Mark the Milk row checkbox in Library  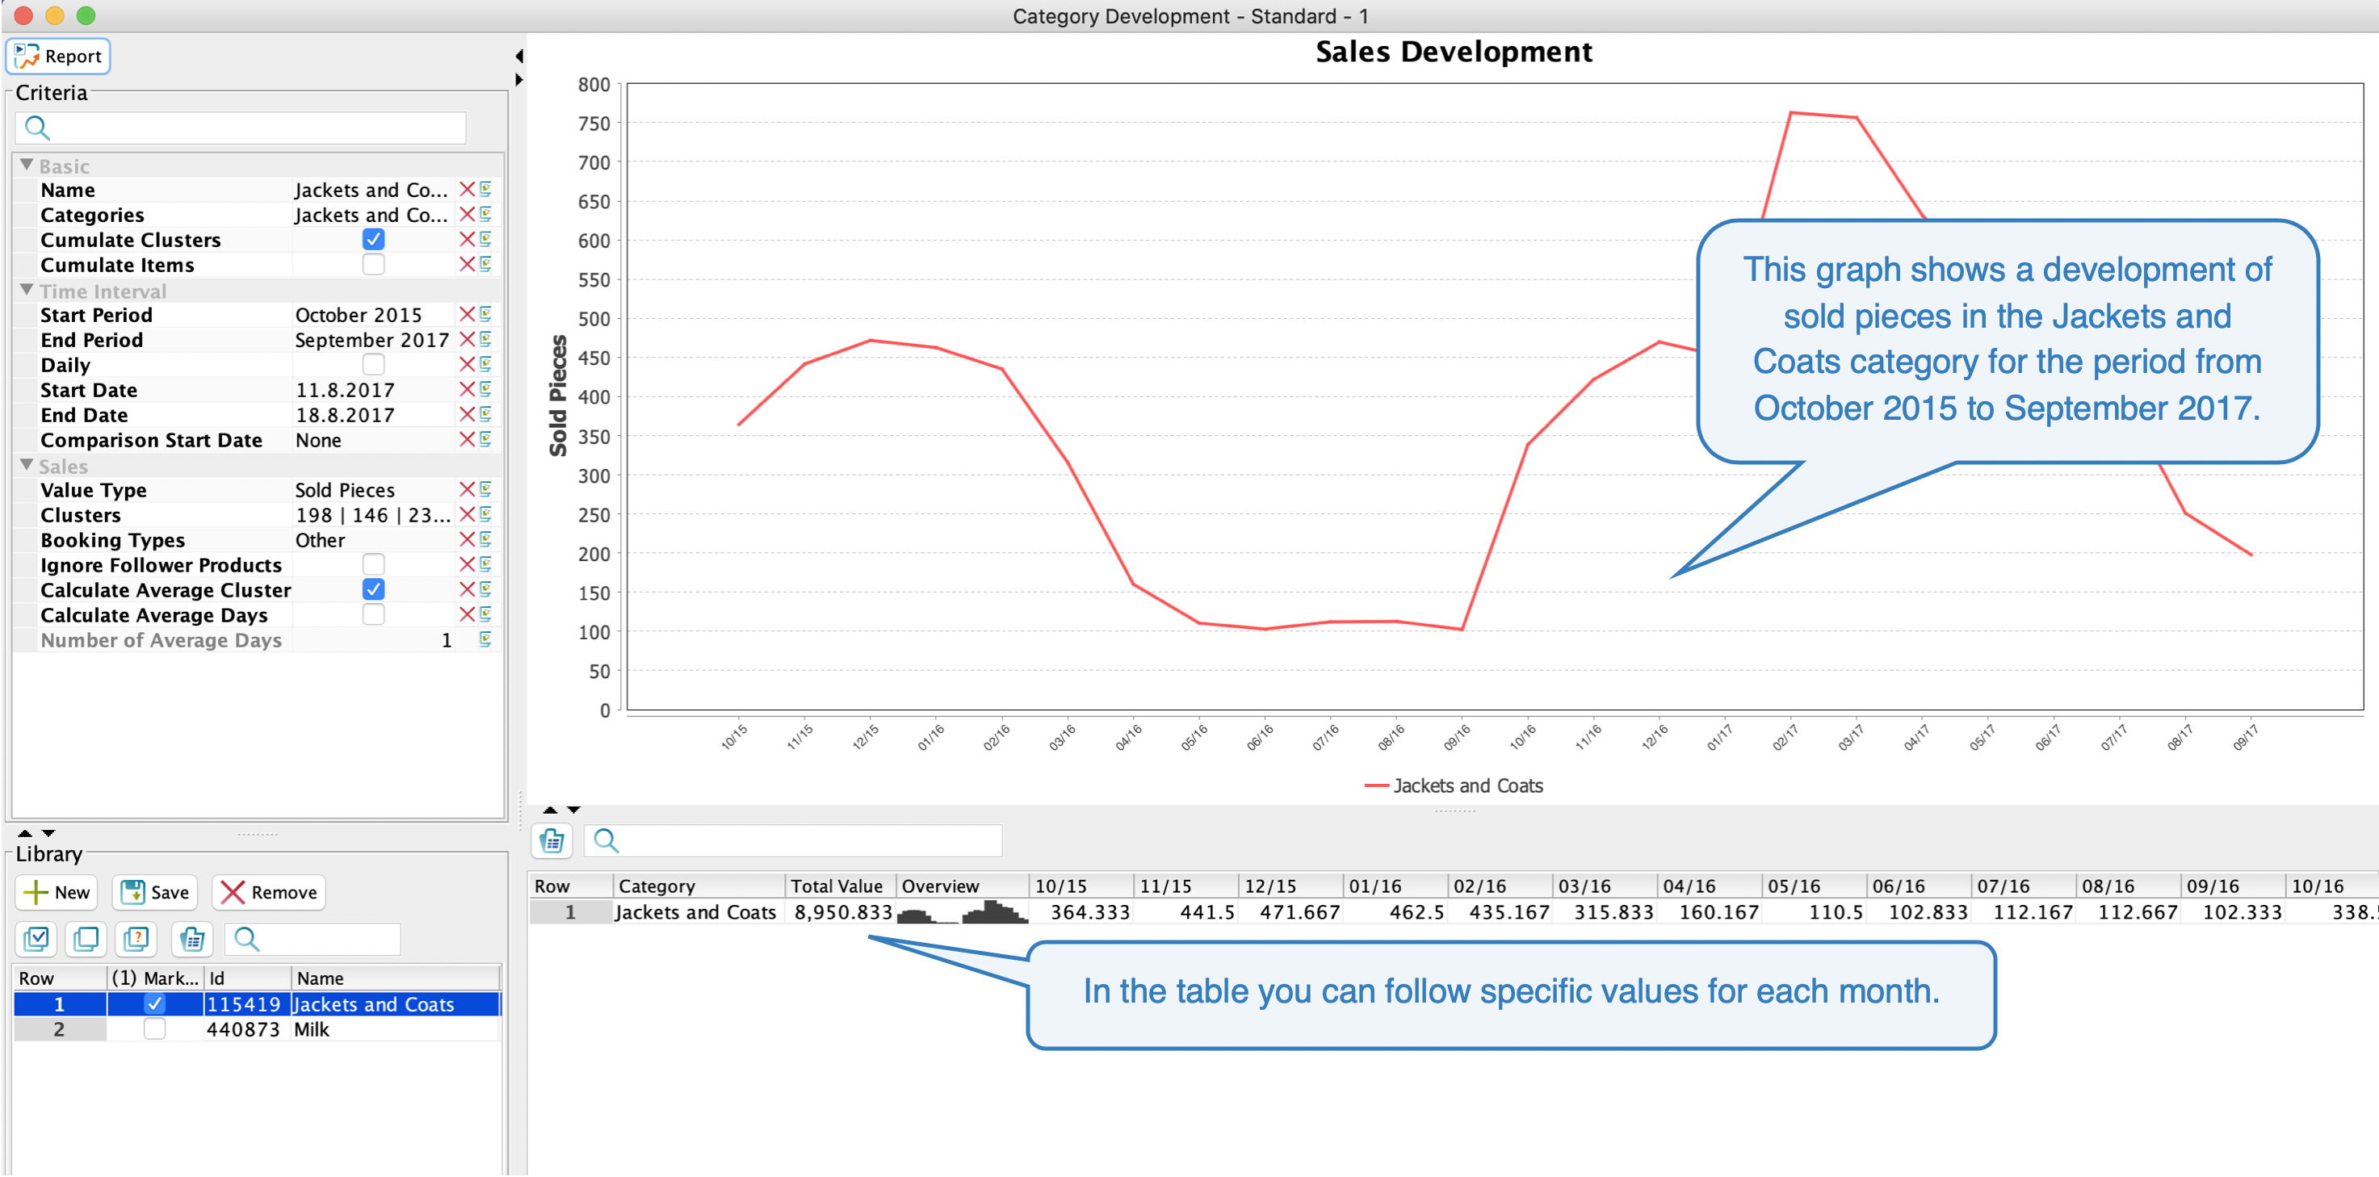pos(154,1028)
